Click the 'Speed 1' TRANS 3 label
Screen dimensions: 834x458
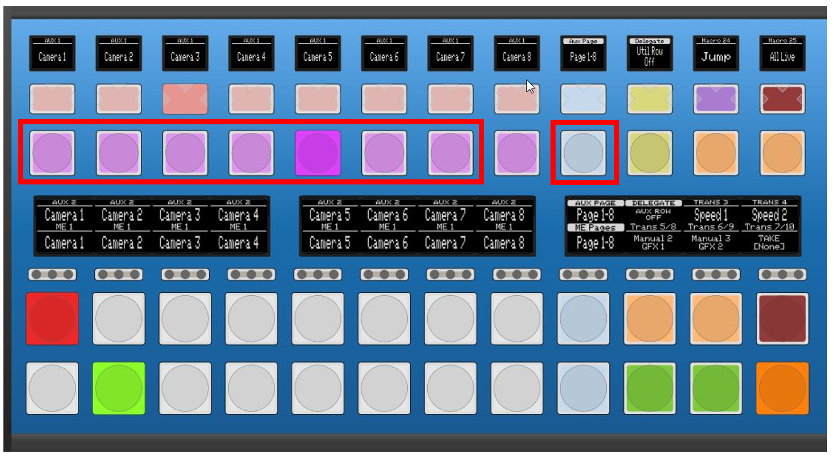coord(711,215)
